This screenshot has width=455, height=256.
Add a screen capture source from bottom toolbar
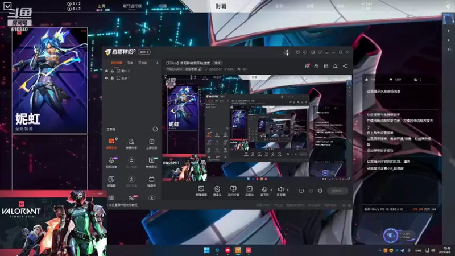point(201,191)
